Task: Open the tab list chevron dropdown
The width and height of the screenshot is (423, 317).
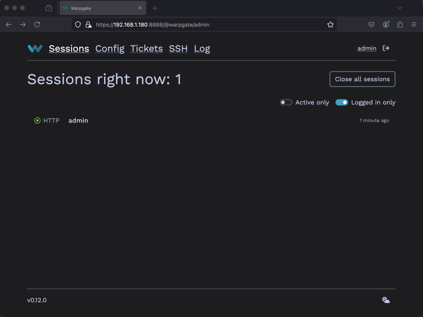Action: 400,8
